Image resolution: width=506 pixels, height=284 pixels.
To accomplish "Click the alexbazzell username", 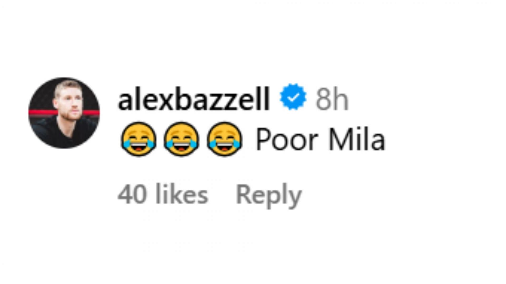I will (194, 99).
